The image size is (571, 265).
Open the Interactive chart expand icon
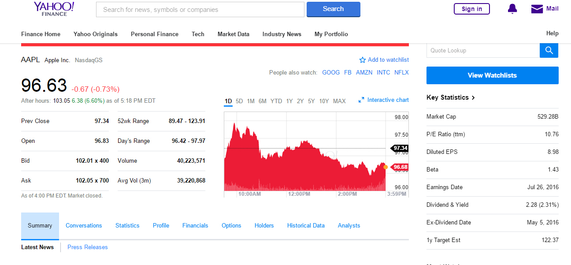pyautogui.click(x=361, y=100)
